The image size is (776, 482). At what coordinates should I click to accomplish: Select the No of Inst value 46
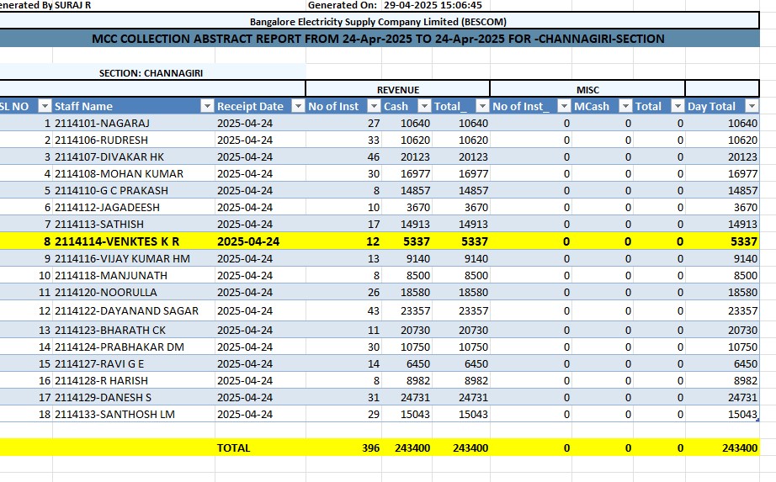(x=343, y=156)
